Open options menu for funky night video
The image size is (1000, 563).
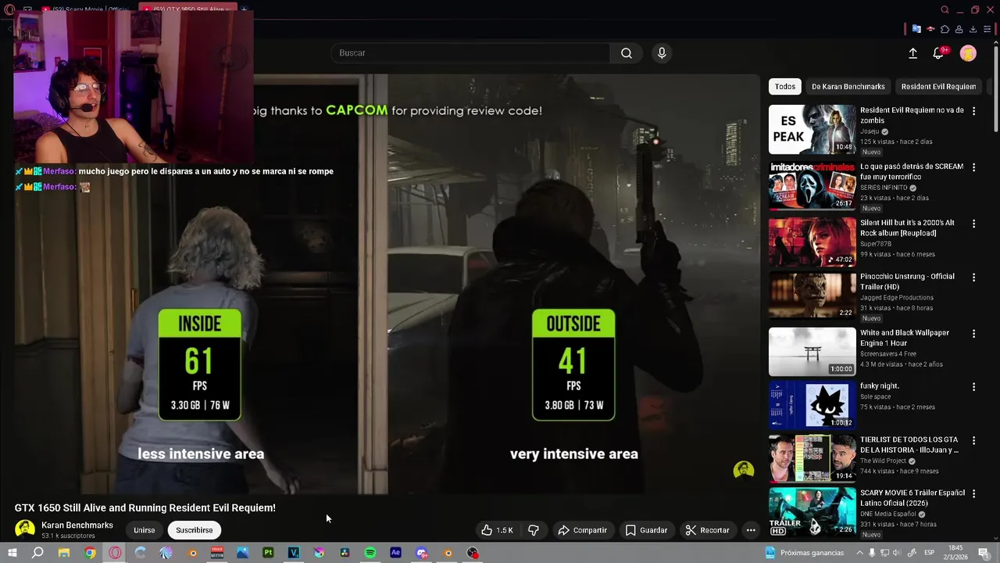(973, 387)
